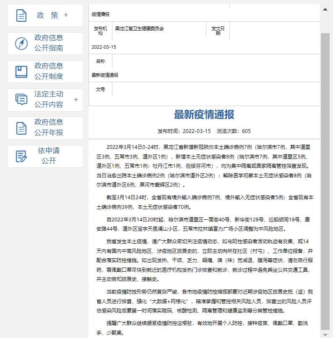Expand 法定主动公开内容 using plus sign
The width and height of the screenshot is (333, 338).
click(76, 99)
